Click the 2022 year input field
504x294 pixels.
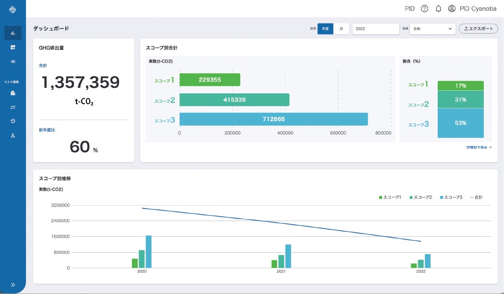point(376,29)
